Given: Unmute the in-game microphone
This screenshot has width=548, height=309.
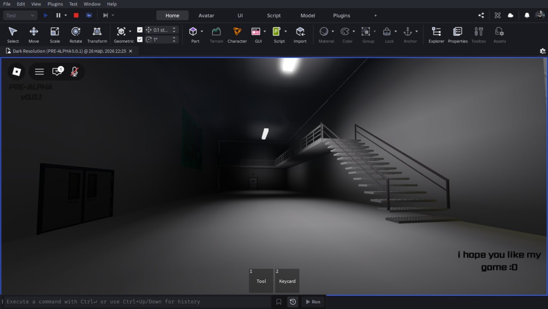Looking at the screenshot, I should [74, 71].
